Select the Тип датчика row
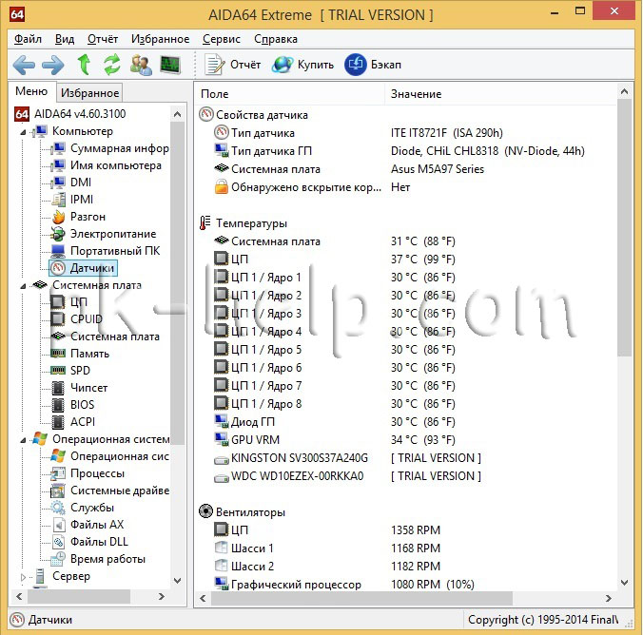 click(406, 133)
